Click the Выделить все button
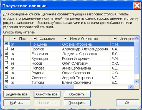The height and width of the screenshot is (110, 142). click(x=17, y=94)
